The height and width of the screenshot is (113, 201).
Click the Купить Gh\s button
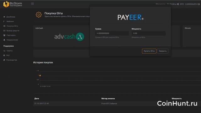pyautogui.click(x=149, y=51)
